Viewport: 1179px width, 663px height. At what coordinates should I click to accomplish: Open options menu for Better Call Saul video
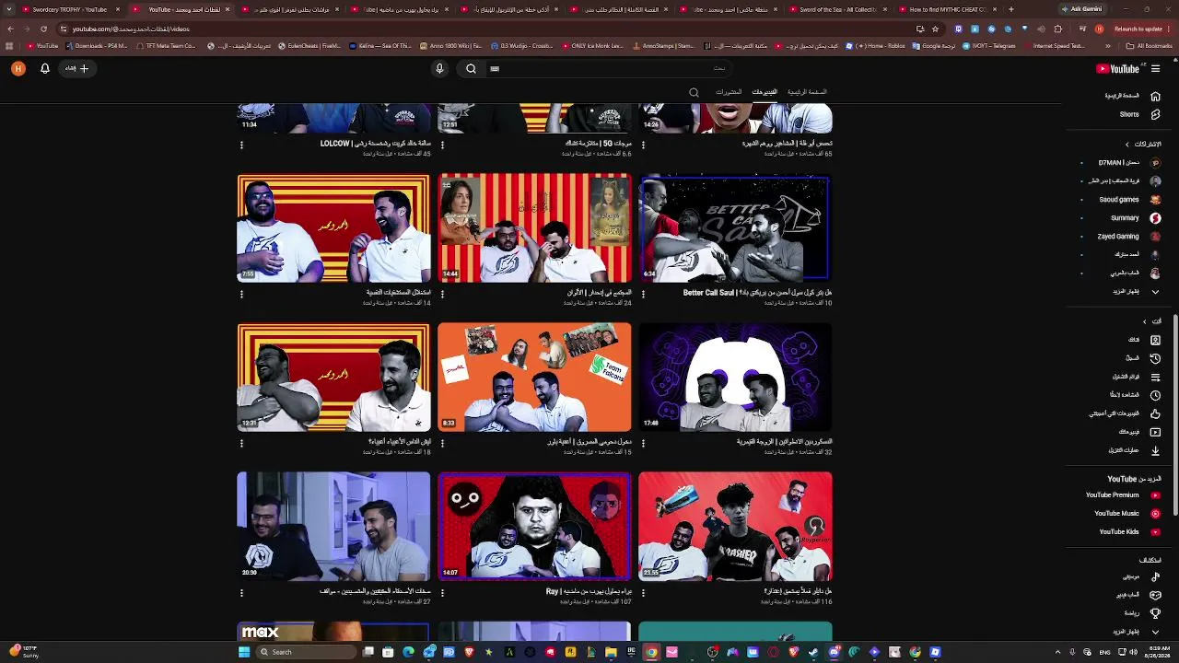pyautogui.click(x=643, y=295)
